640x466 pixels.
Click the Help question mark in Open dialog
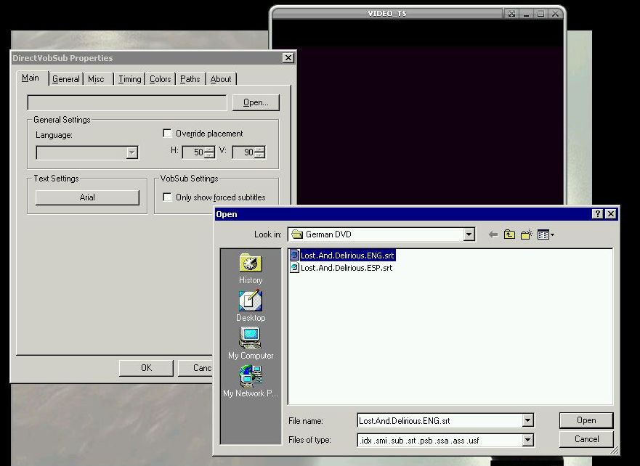[x=597, y=214]
